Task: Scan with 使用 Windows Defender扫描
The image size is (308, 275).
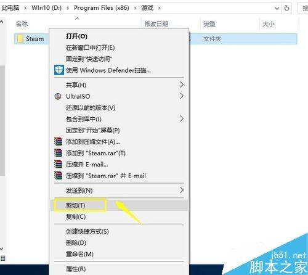Action: [119, 70]
